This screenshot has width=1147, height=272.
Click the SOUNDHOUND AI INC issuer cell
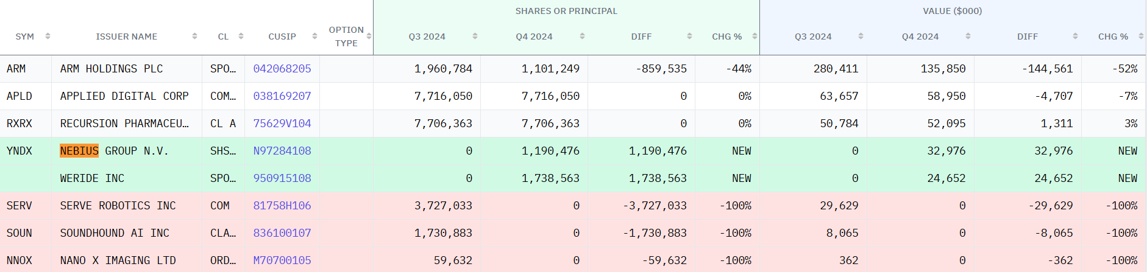coord(115,233)
